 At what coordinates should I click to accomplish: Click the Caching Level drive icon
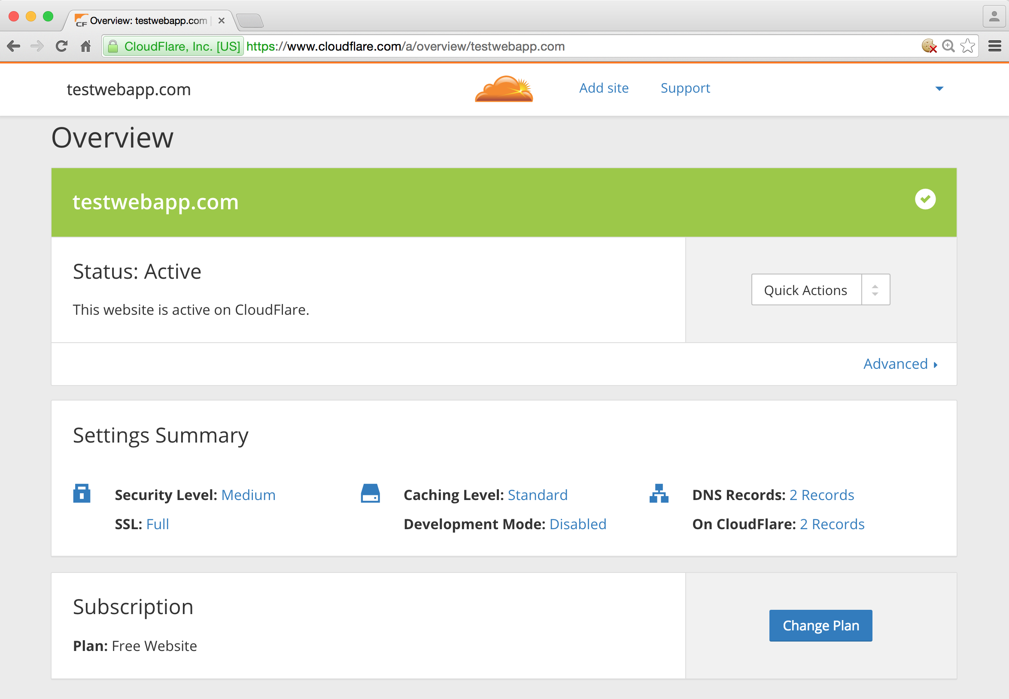[x=370, y=494]
